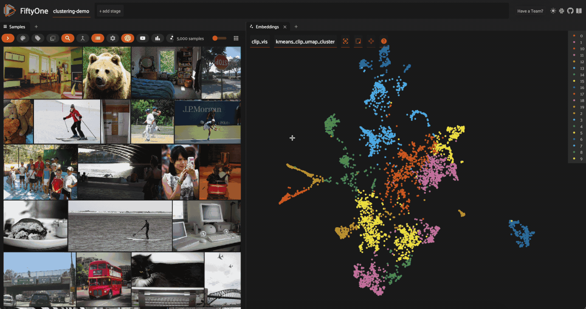Toggle cluster 0 in the legend

coord(578,36)
